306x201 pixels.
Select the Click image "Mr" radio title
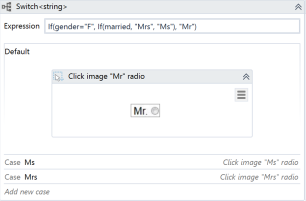106,76
